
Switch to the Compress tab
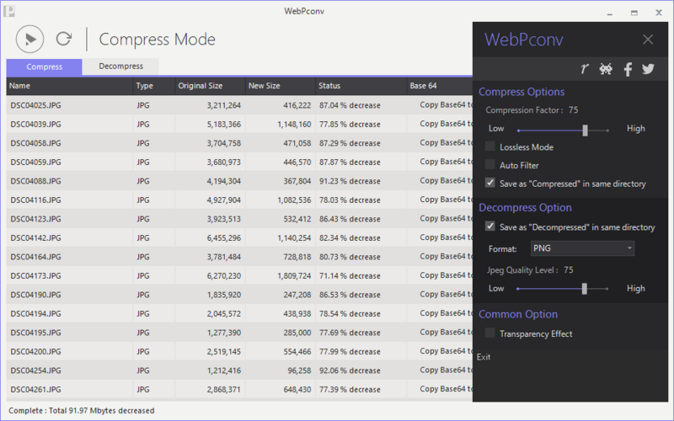(x=45, y=67)
